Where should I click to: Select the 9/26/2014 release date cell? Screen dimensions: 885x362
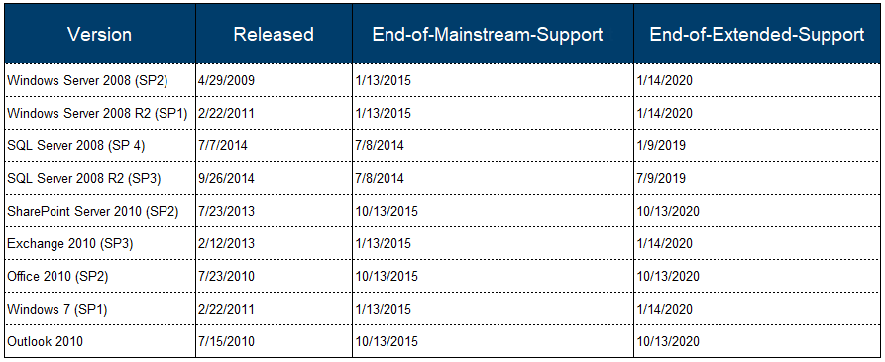click(274, 178)
